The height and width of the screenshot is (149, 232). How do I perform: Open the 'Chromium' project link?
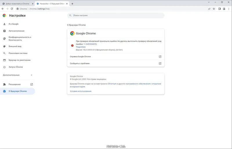coord(112,84)
